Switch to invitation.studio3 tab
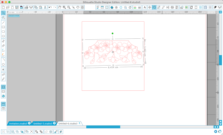This screenshot has height=135, width=223. pyautogui.click(x=18, y=123)
